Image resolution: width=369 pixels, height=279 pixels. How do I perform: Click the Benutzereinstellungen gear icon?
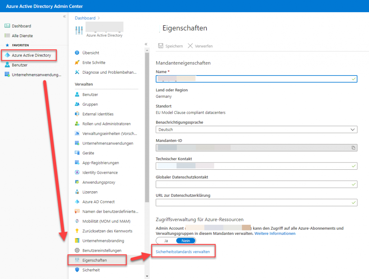point(77,250)
